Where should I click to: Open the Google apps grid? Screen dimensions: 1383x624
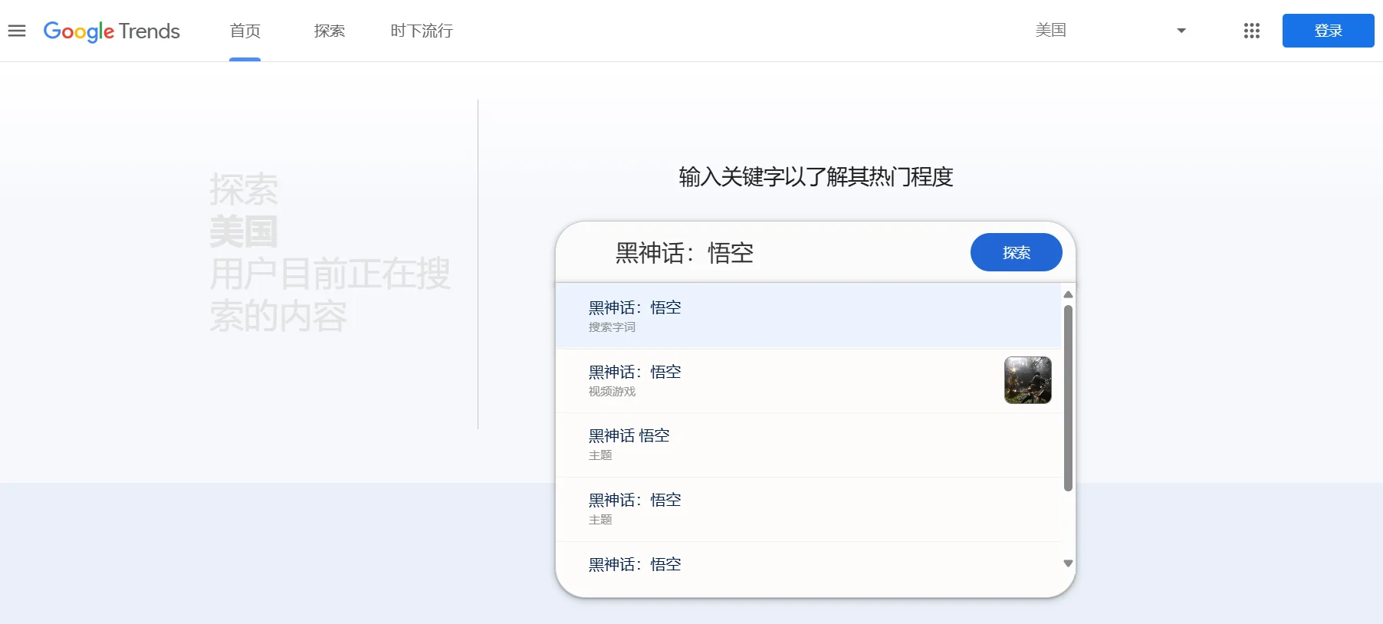(x=1252, y=31)
